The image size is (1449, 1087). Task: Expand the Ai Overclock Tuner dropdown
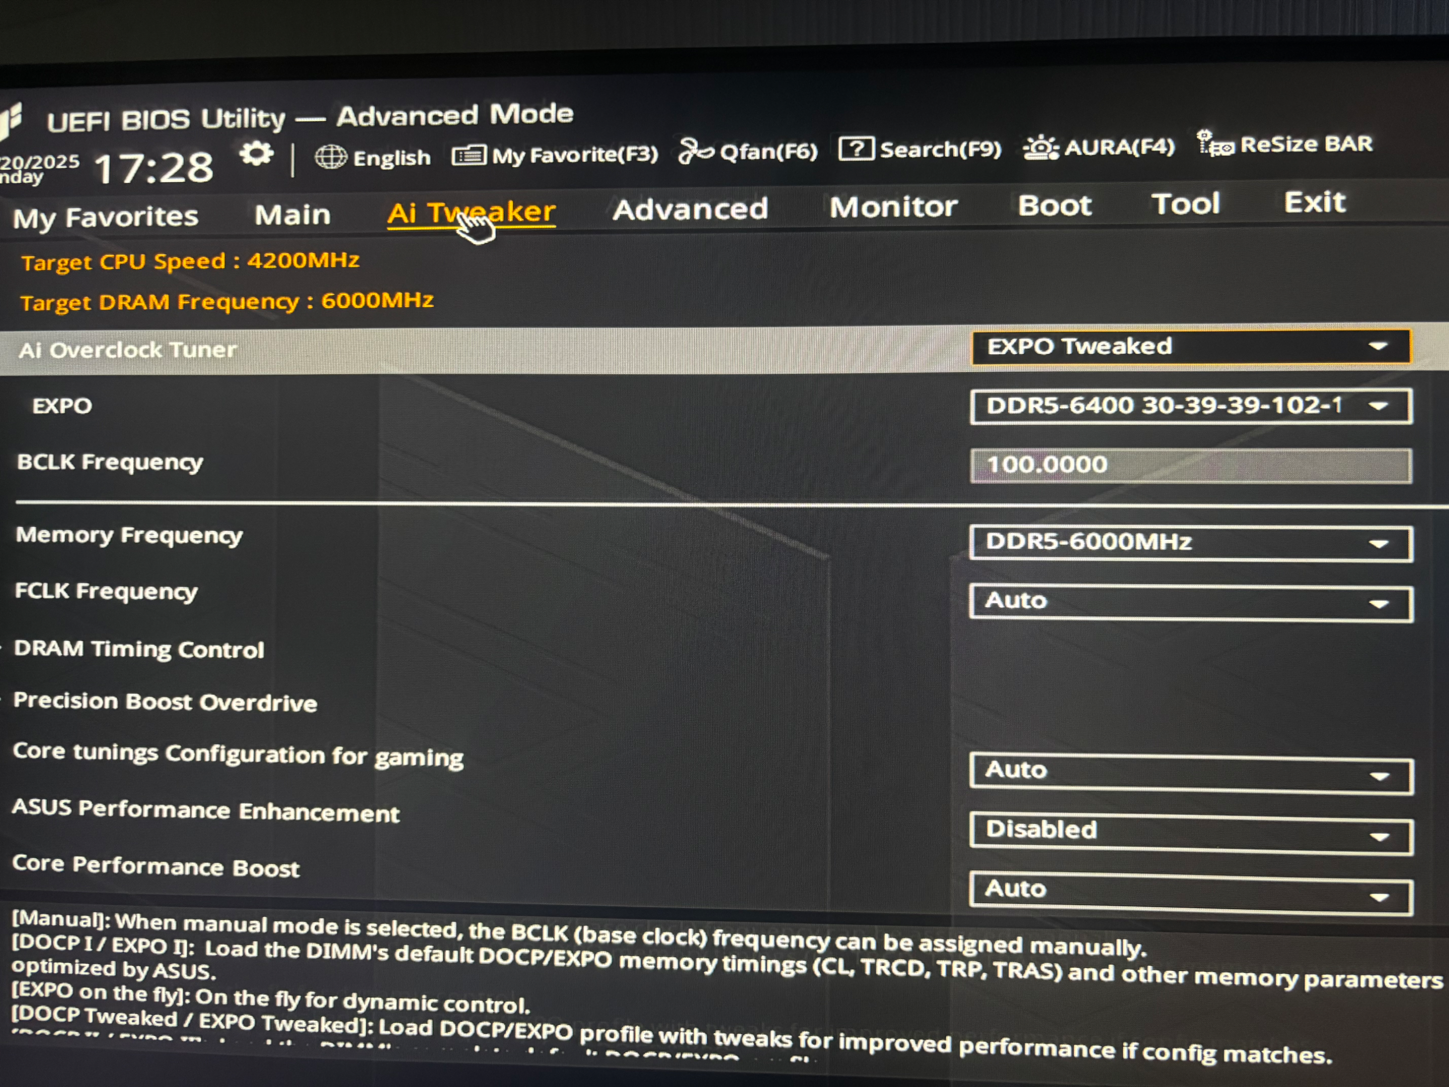[1190, 346]
